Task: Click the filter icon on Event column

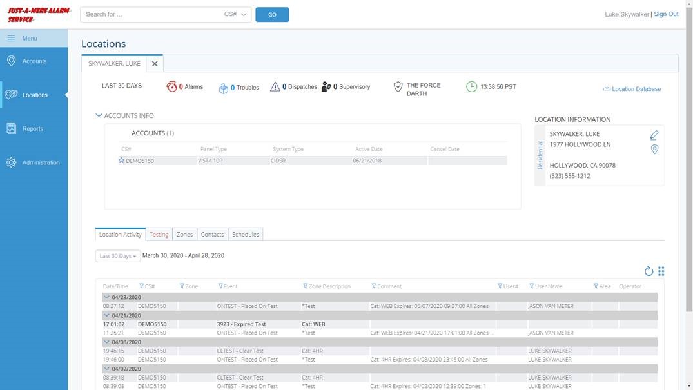Action: pyautogui.click(x=220, y=286)
